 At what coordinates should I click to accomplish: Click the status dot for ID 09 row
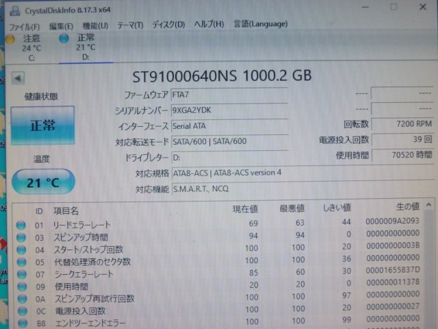point(23,287)
